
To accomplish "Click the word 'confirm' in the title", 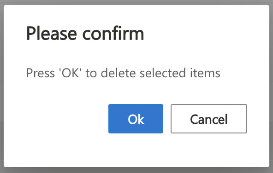I will pos(113,33).
